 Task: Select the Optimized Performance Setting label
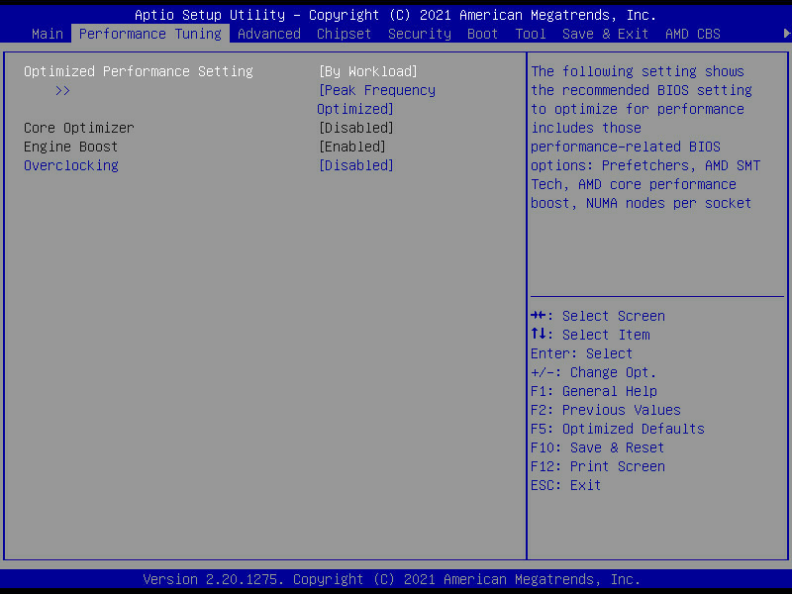[x=139, y=71]
